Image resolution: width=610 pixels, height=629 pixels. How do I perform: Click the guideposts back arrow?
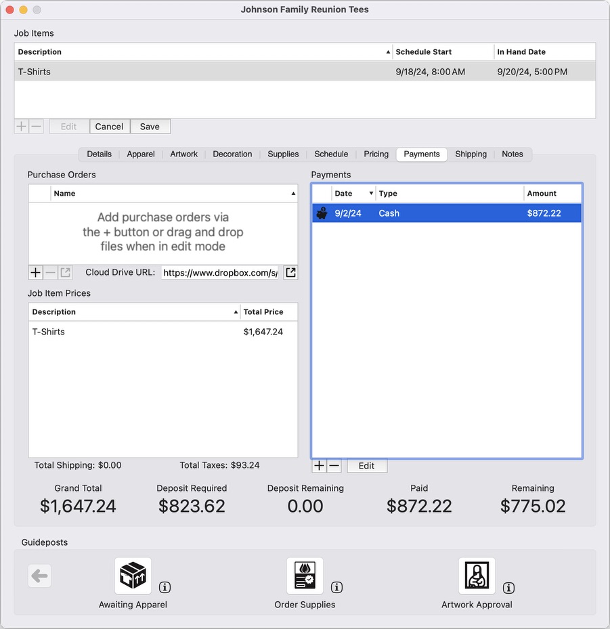(40, 576)
